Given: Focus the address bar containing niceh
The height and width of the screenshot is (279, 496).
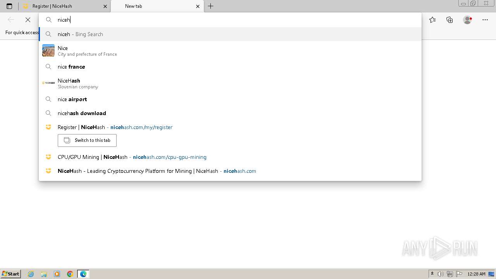Looking at the screenshot, I should pos(230,20).
